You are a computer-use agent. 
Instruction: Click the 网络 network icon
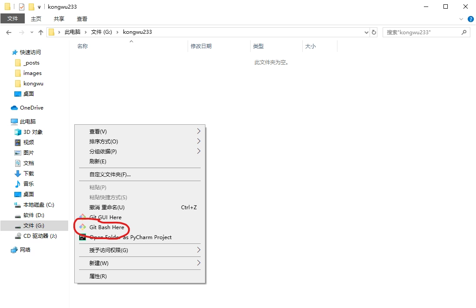point(14,250)
